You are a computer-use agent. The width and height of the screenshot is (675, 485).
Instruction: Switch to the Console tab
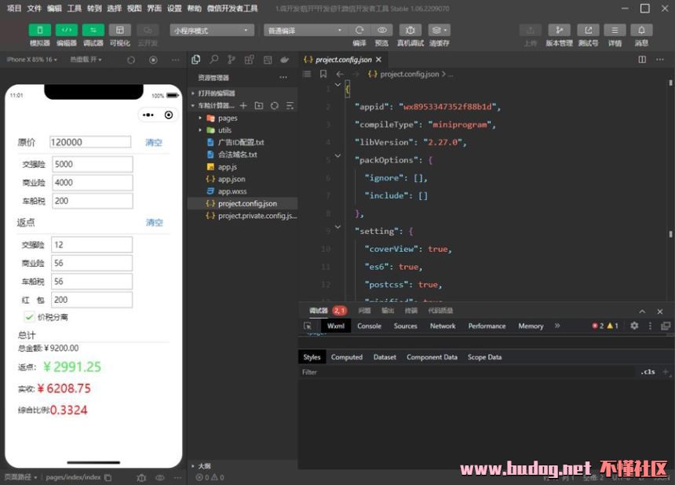369,326
